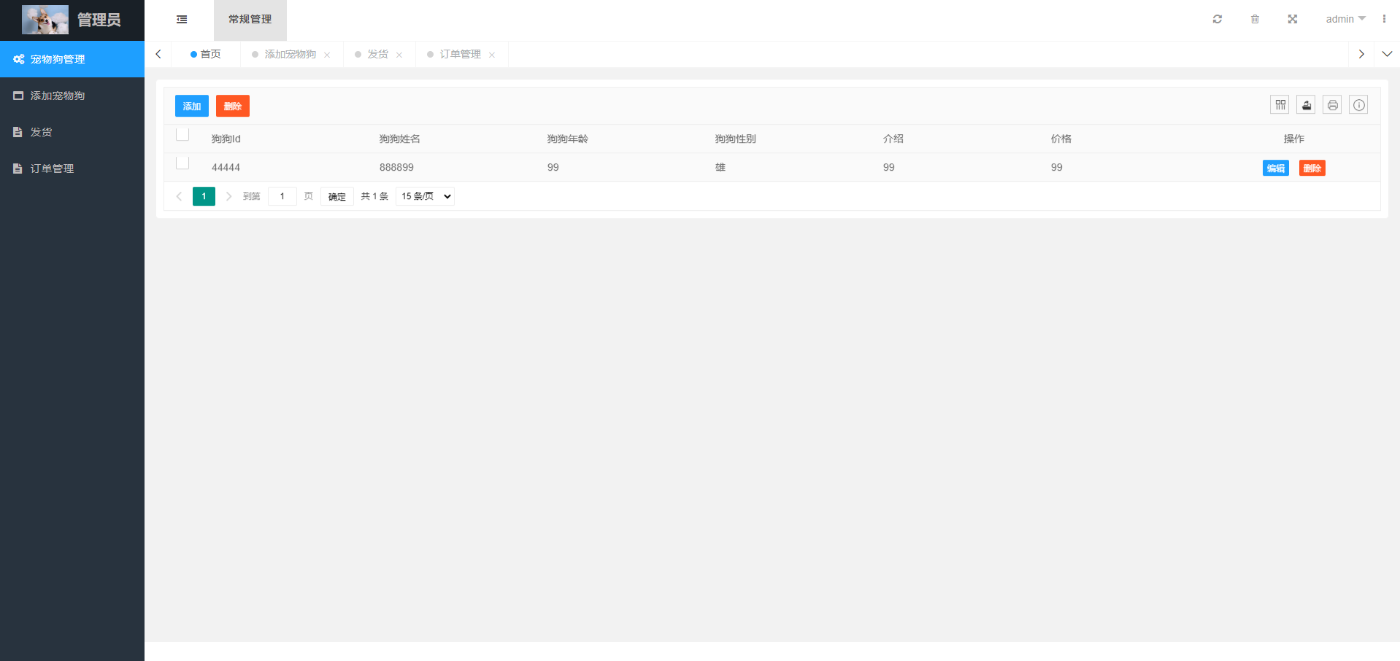
Task: Click the red 删除 toolbar button
Action: coord(233,106)
